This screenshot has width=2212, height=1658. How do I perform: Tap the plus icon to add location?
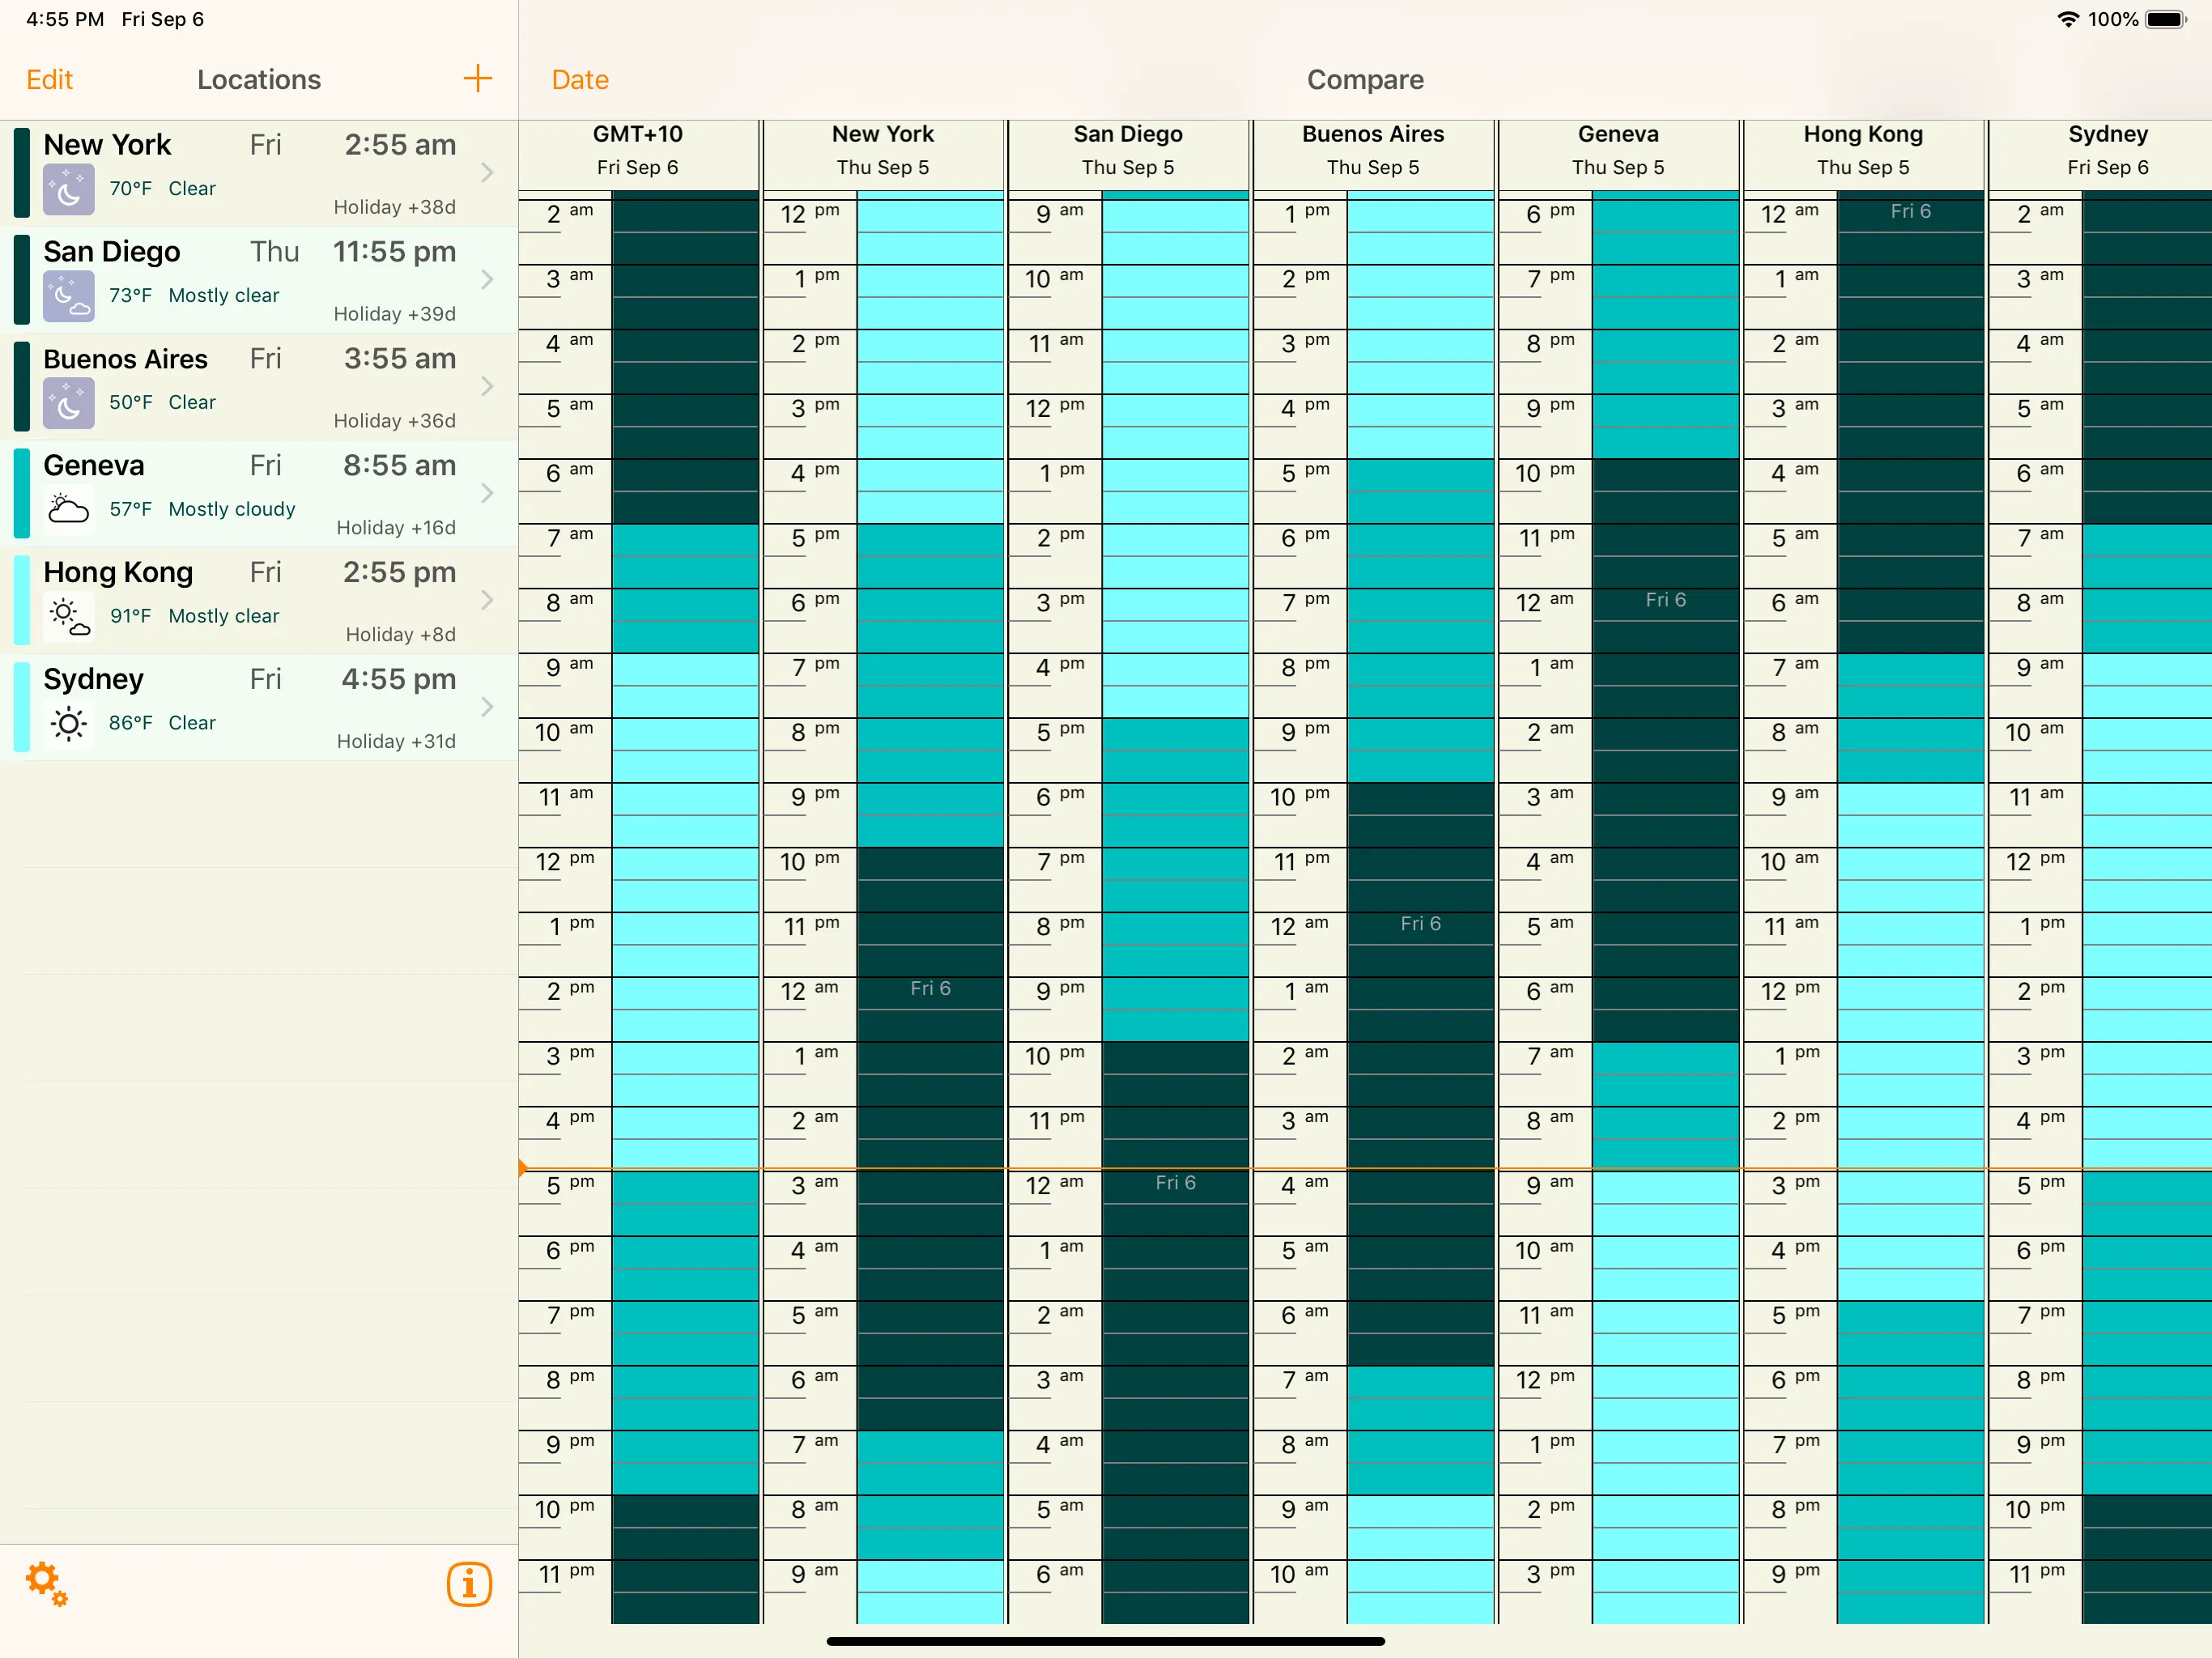[477, 79]
